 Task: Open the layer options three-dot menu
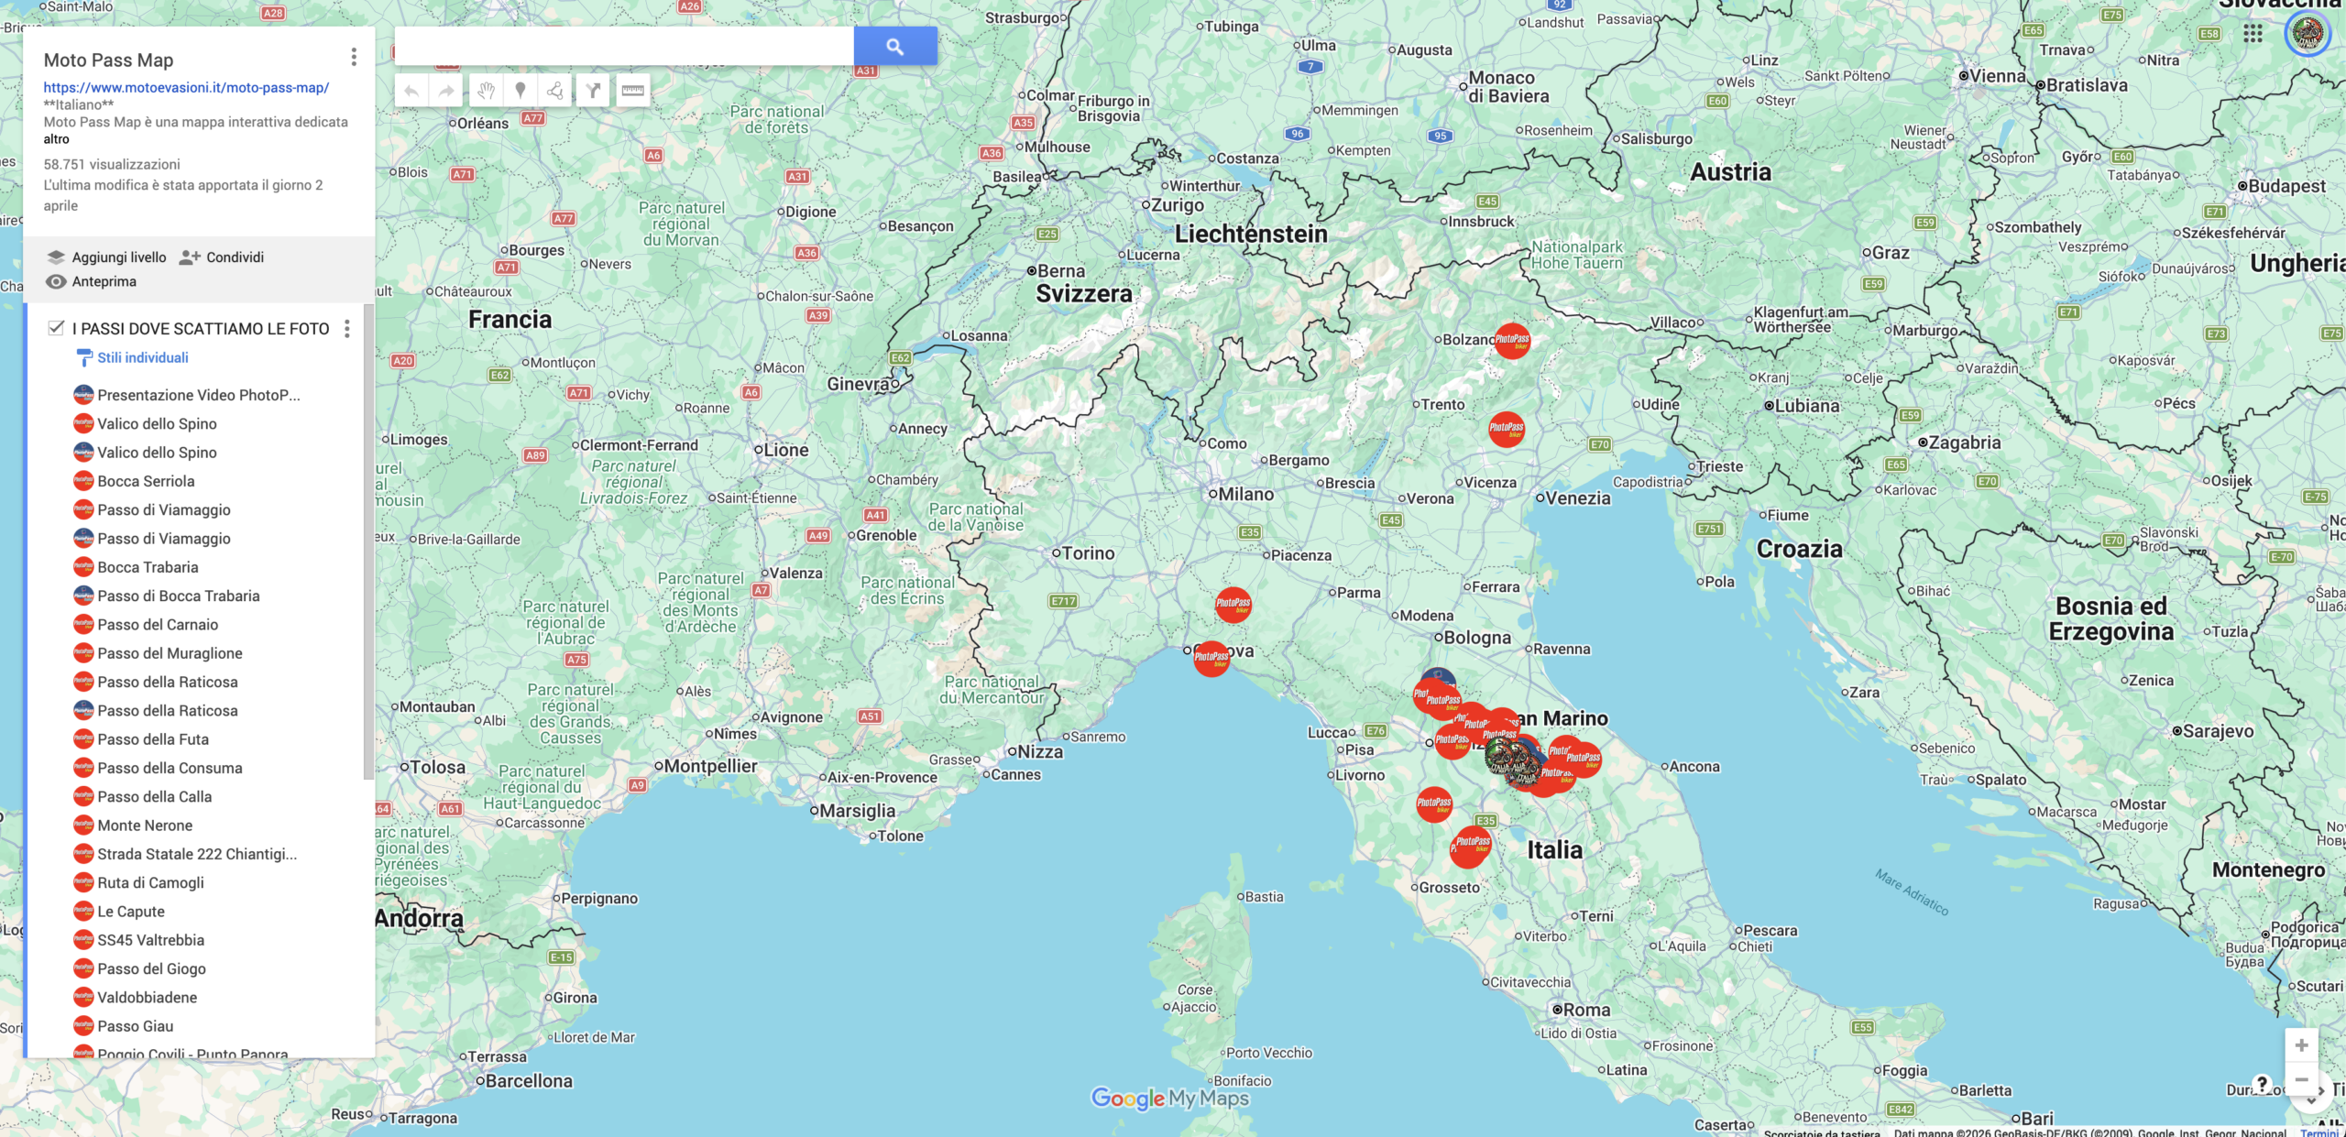pos(346,329)
